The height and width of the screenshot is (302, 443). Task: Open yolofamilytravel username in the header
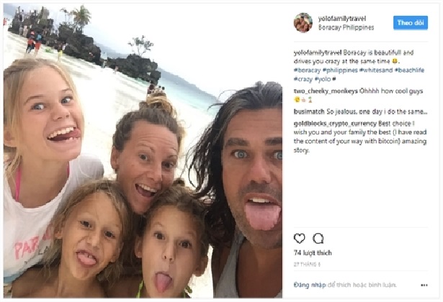pos(342,19)
